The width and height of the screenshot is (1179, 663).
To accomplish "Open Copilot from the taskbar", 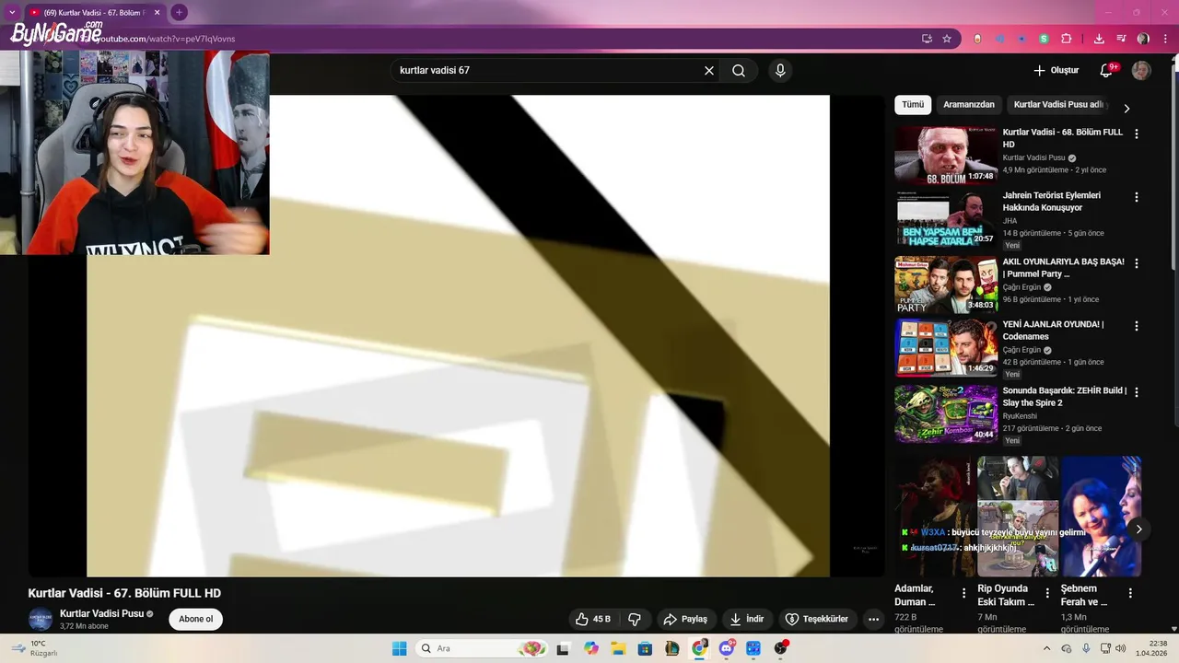I will (590, 648).
